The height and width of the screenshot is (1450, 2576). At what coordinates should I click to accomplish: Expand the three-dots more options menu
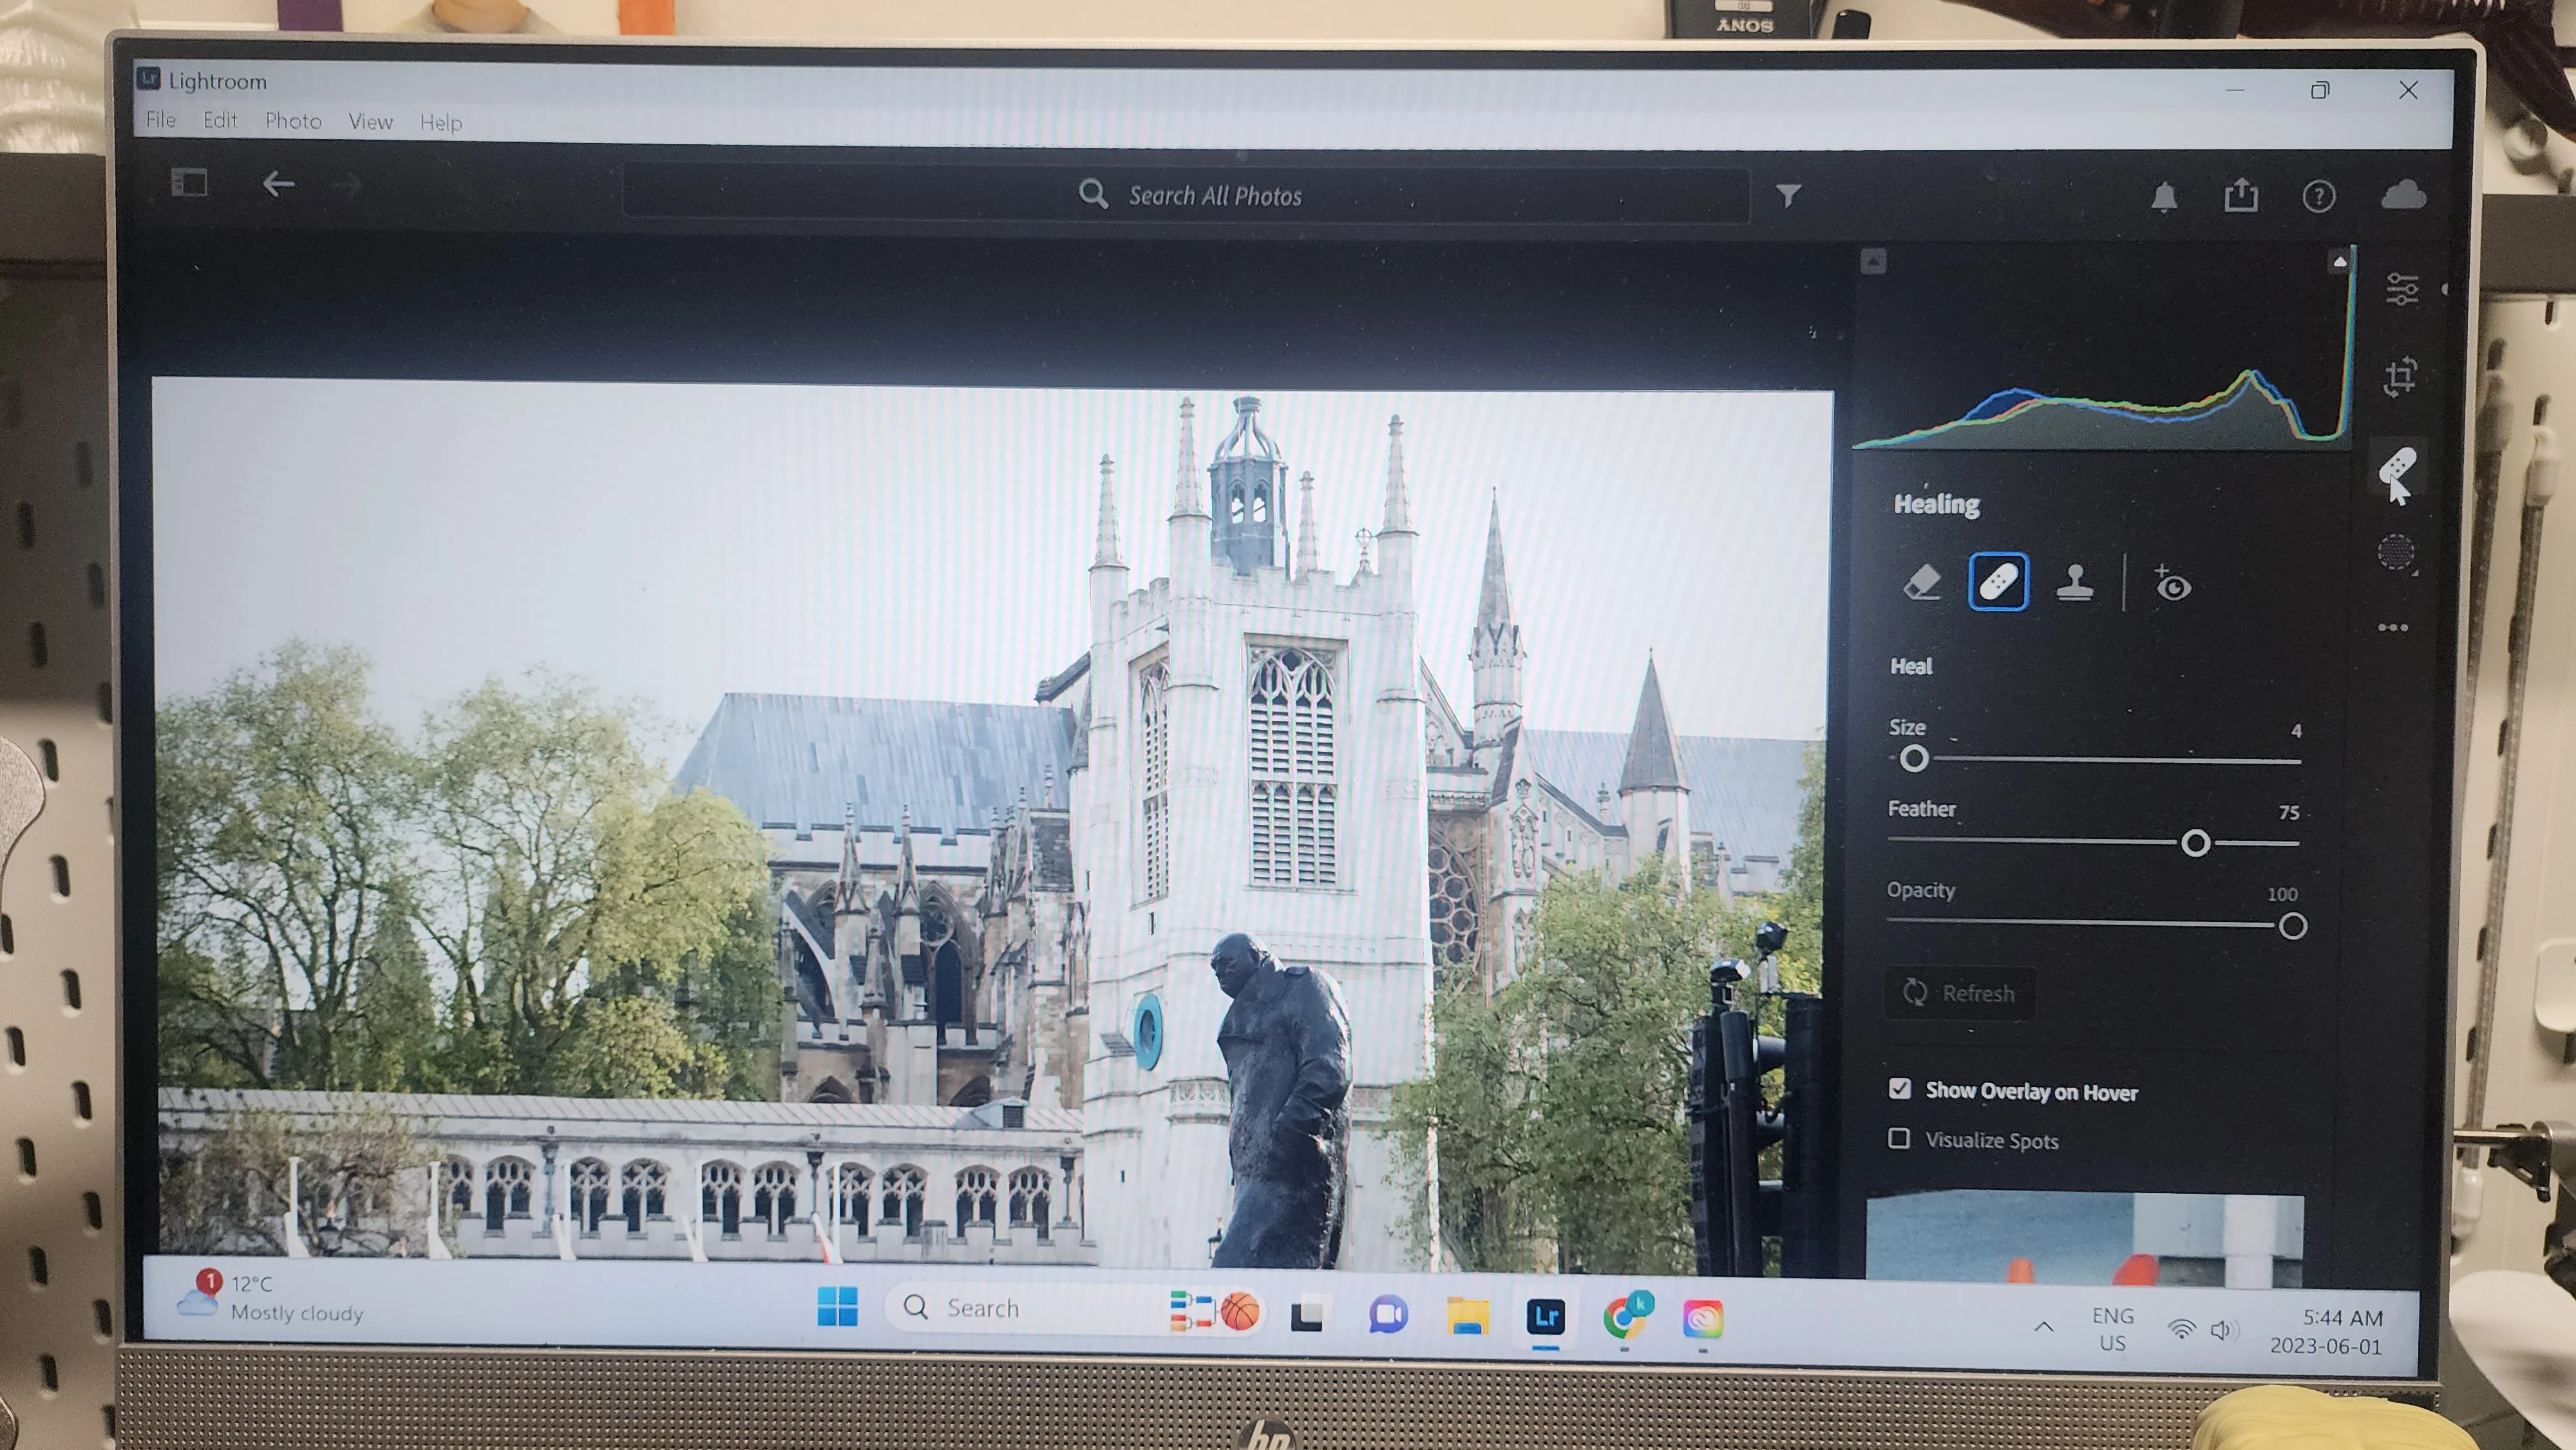(2392, 628)
